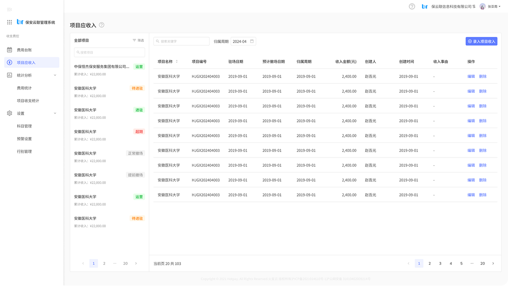Open 项目收支统计 in the sidebar
The height and width of the screenshot is (286, 508).
click(x=28, y=101)
